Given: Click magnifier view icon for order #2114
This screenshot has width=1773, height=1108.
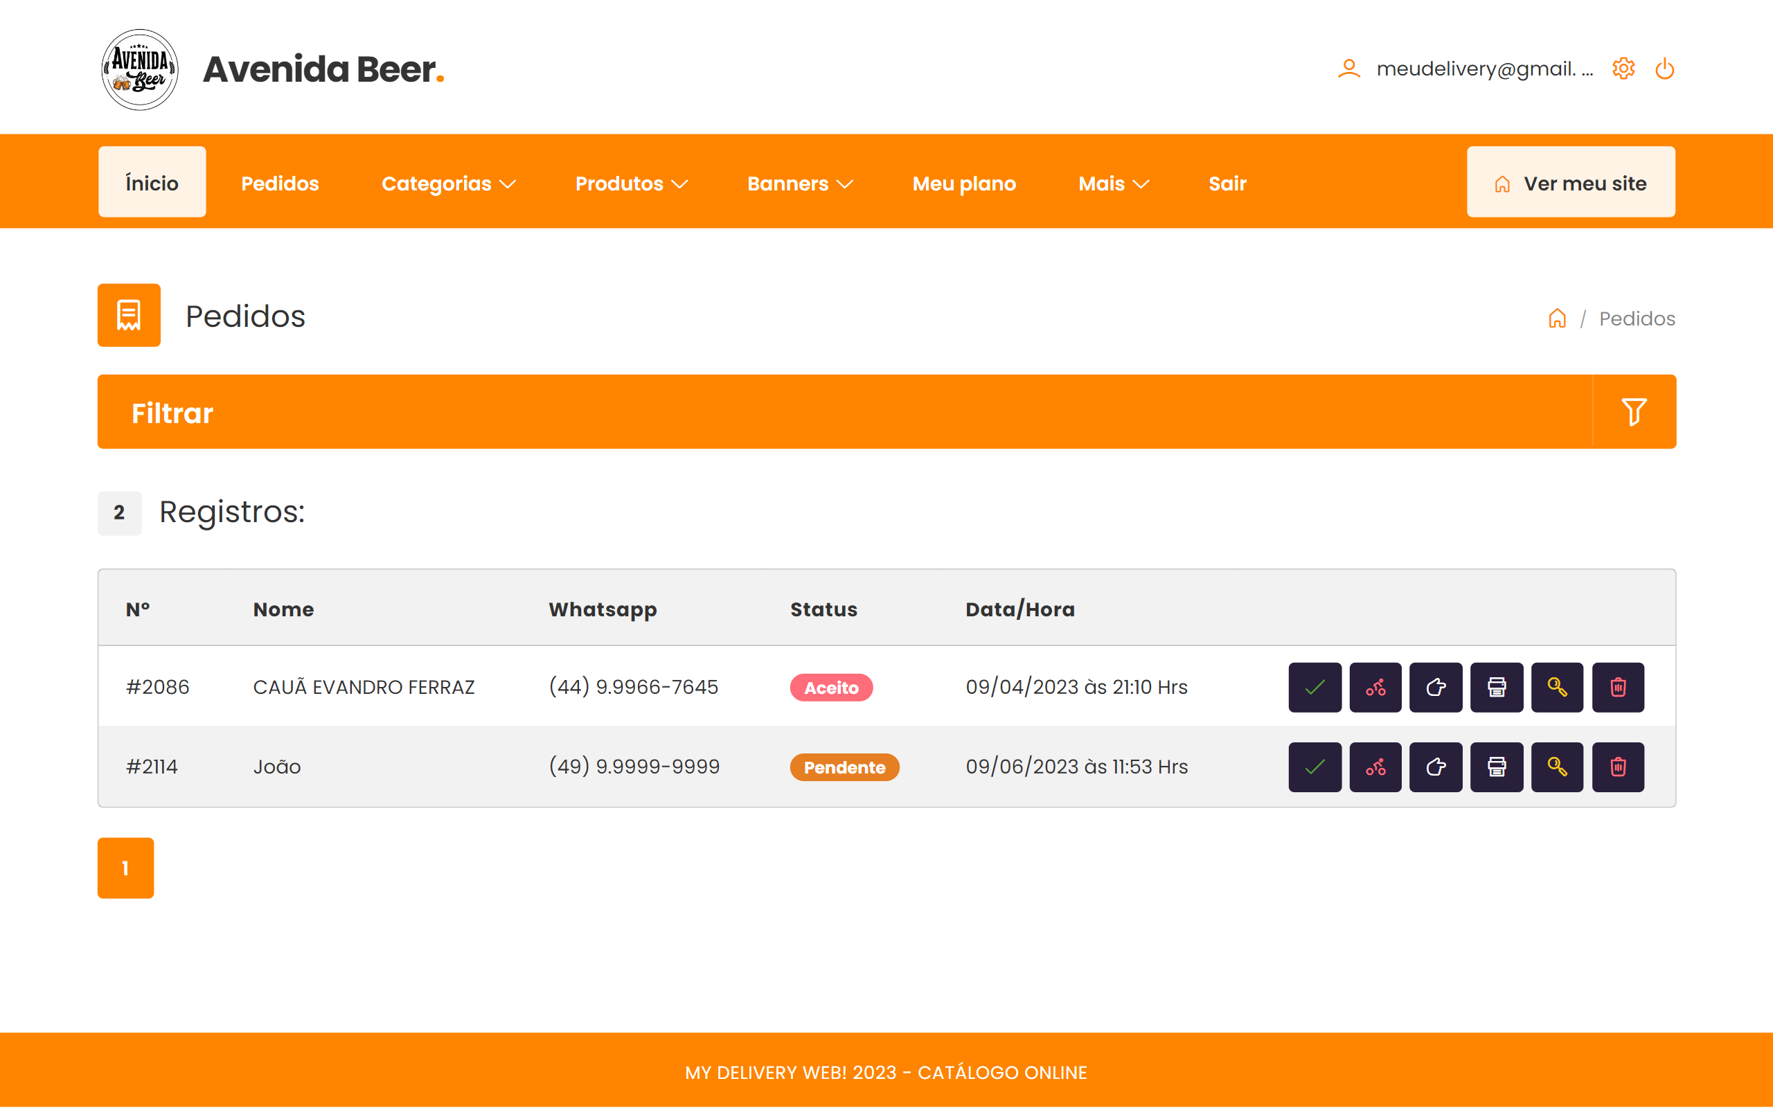Looking at the screenshot, I should point(1557,767).
